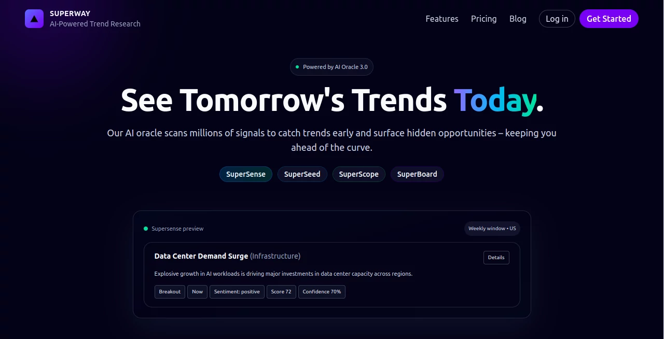This screenshot has width=664, height=339.
Task: Open the Powered by AI Oracle 3.0 badge
Action: click(x=331, y=67)
